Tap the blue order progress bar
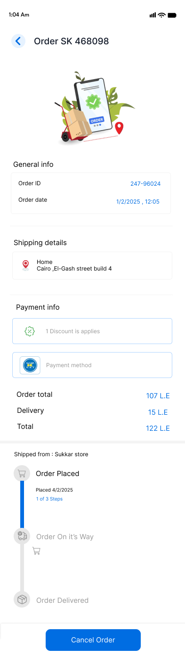 pos(22,504)
